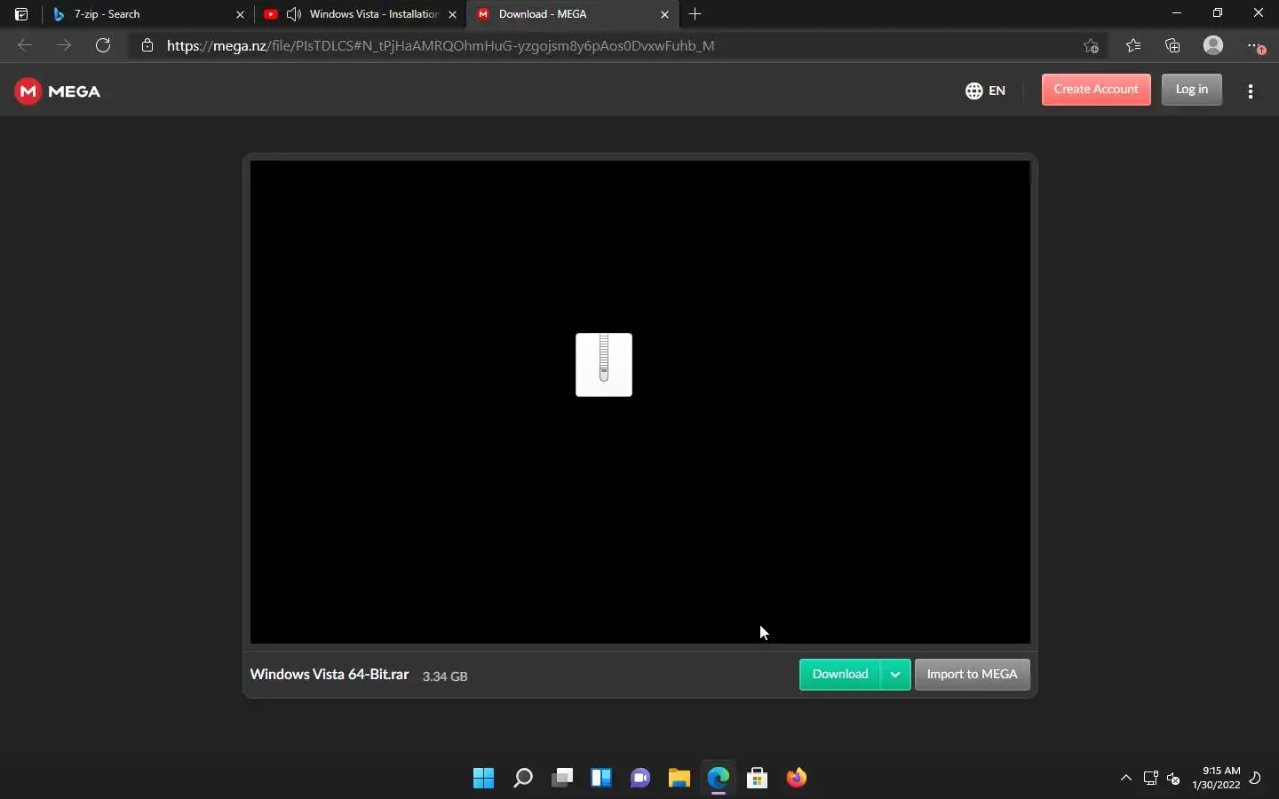Open Task View on taskbar
Viewport: 1279px width, 799px height.
(562, 779)
